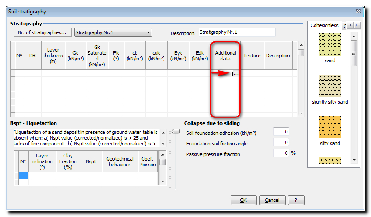Open help with the ? button

click(x=296, y=200)
